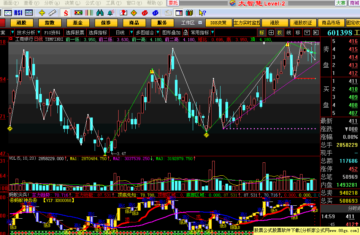Open the 工具(T) menu
The width and height of the screenshot is (360, 235).
click(114, 3)
